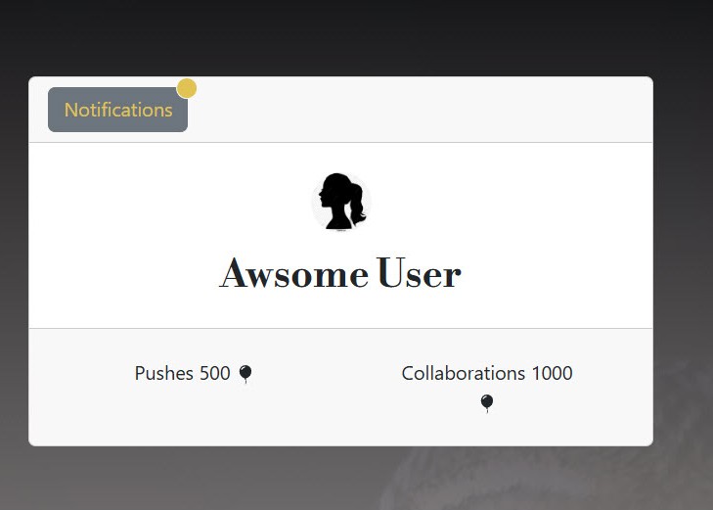Select the Pushes 500 text
Screen dimensions: 713x510
pos(182,373)
